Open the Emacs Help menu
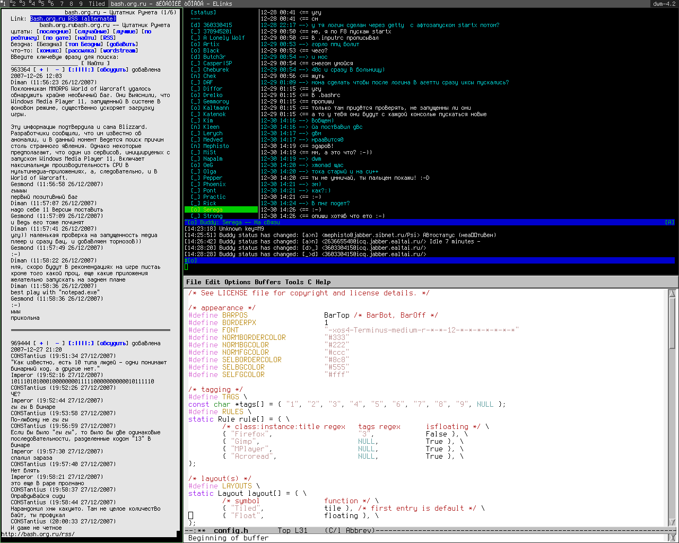The image size is (679, 543). [323, 282]
